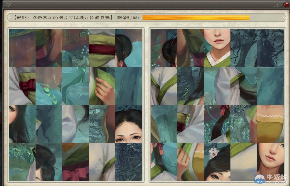Select right puzzle tile with green diagonal stripe on cream

click(244, 162)
